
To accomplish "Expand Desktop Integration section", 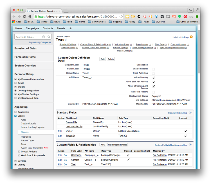I will pyautogui.click(x=15, y=90).
